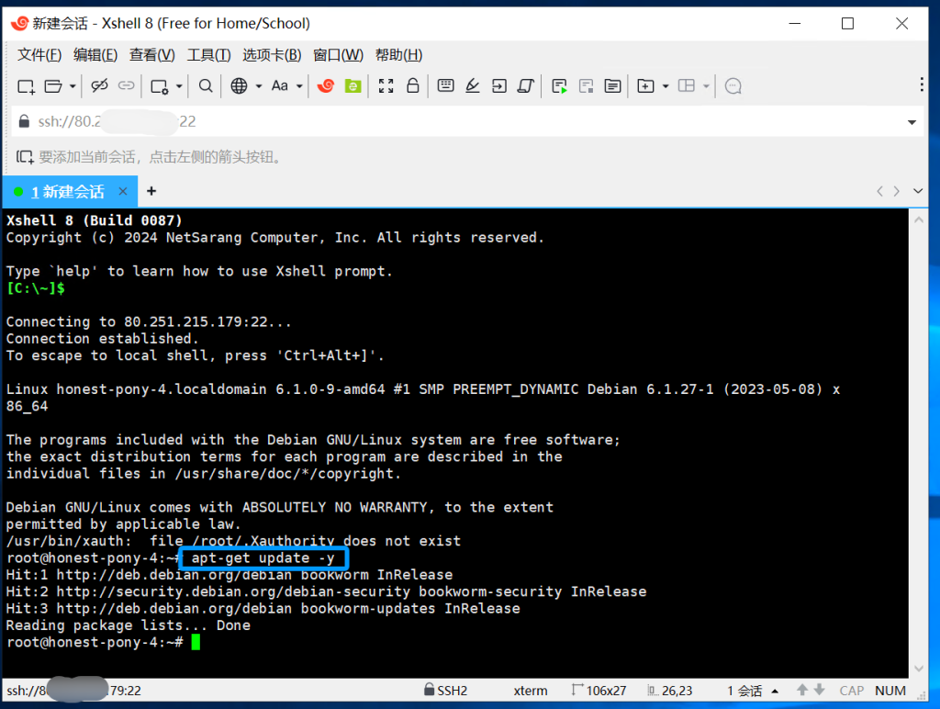Image resolution: width=940 pixels, height=709 pixels.
Task: Click the add current session arrow button
Action: (x=25, y=157)
